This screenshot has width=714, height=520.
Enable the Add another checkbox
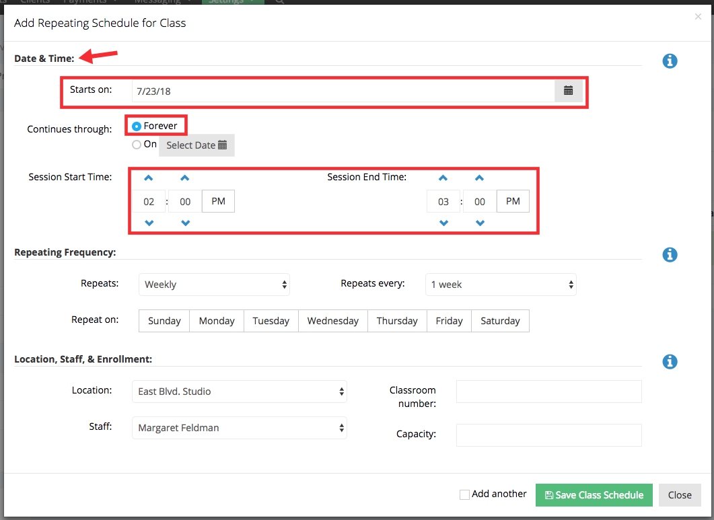(x=464, y=494)
